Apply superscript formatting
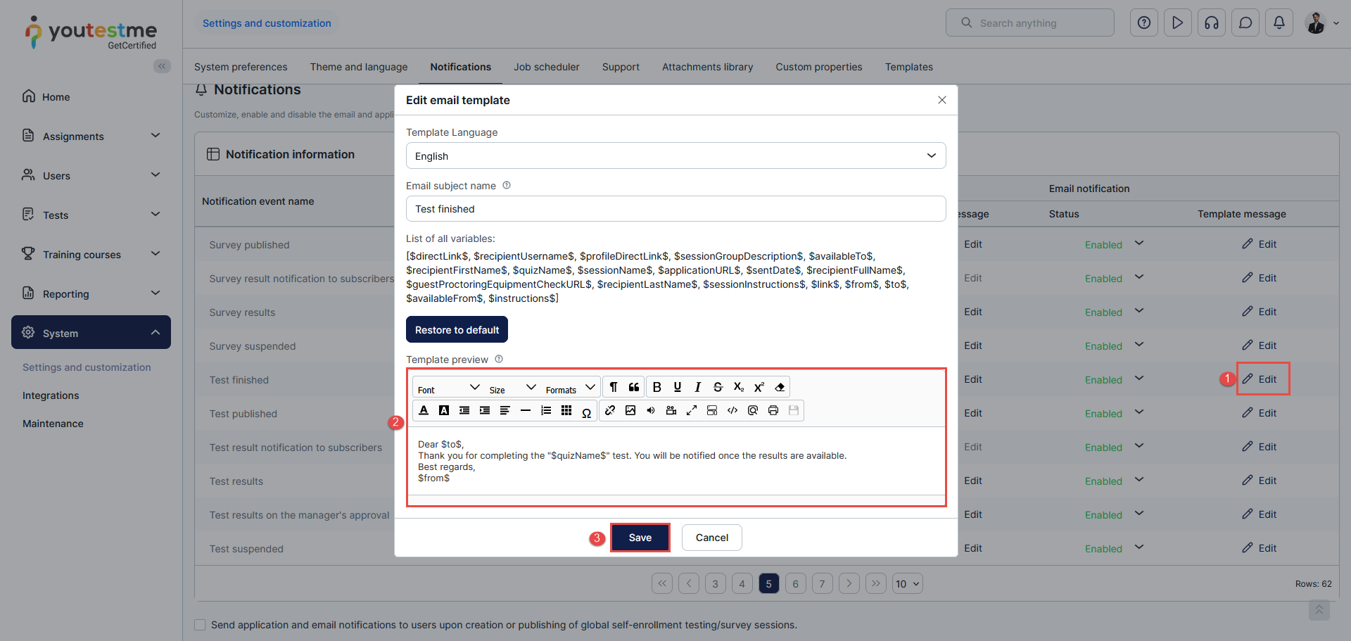This screenshot has width=1351, height=641. tap(759, 387)
